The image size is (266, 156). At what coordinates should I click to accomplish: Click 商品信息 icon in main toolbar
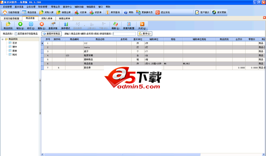[x=24, y=12]
